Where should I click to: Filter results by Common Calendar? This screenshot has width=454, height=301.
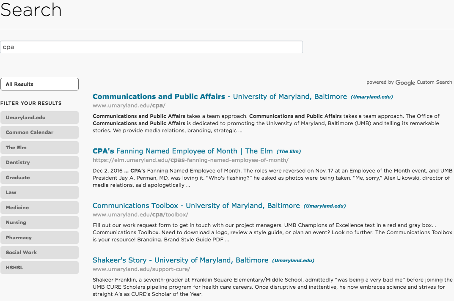click(x=39, y=132)
